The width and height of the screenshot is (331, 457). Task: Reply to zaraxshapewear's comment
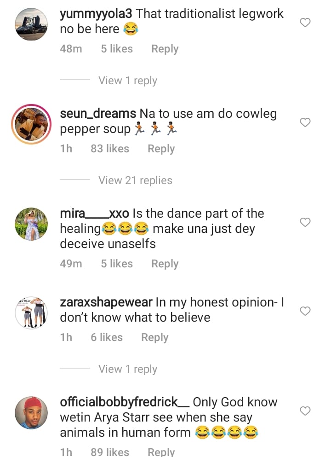tap(154, 337)
